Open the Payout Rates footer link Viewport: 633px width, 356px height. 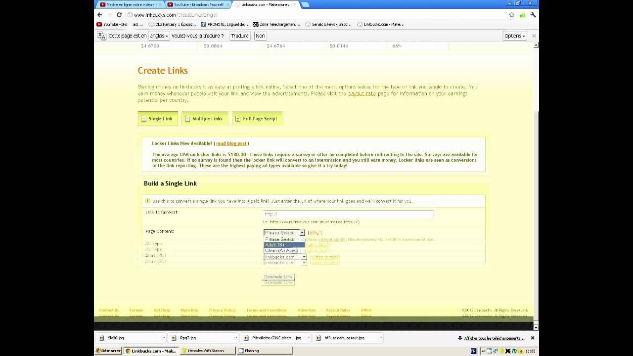(x=338, y=310)
